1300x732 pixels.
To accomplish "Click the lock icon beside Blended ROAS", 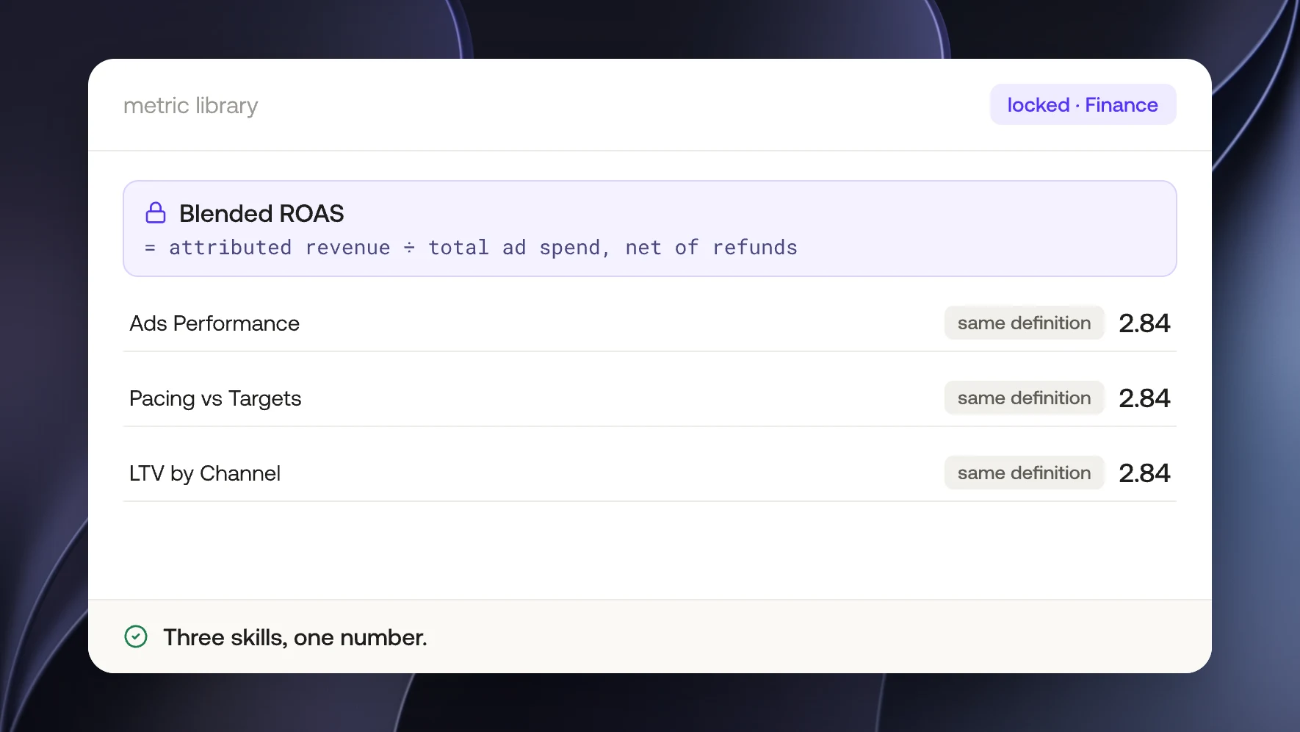I will pos(156,213).
